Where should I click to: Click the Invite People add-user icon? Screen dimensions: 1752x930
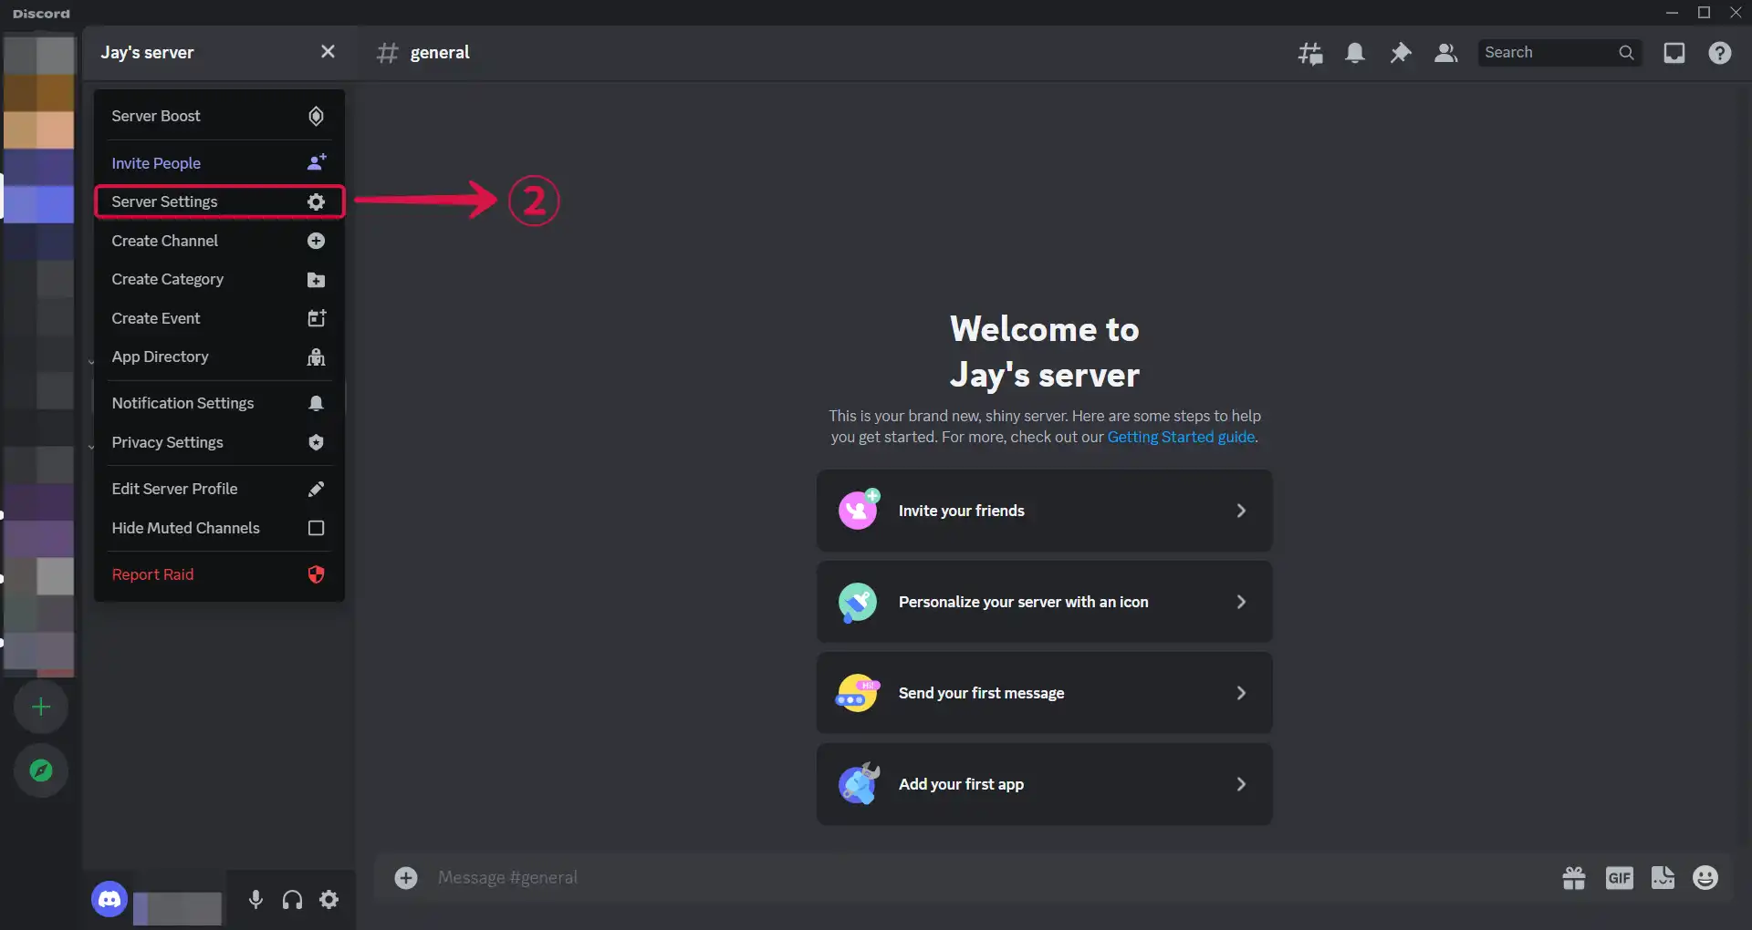coord(316,162)
